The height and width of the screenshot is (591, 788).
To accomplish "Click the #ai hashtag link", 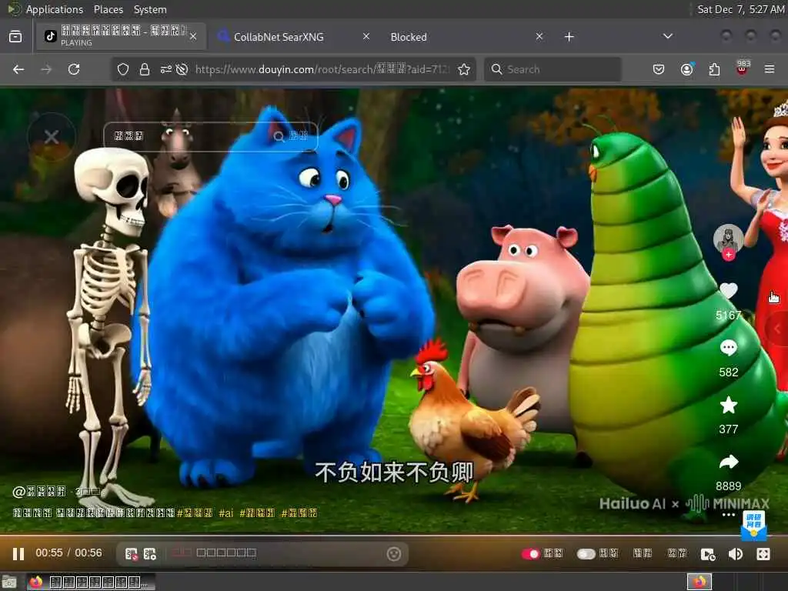I will [225, 513].
